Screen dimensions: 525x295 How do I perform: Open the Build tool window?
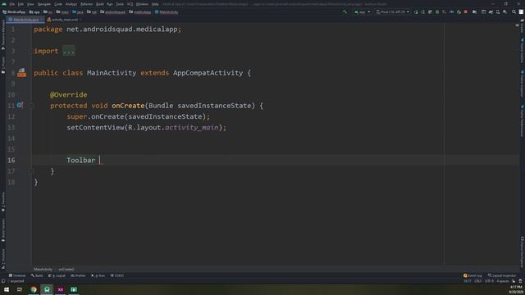pyautogui.click(x=37, y=275)
